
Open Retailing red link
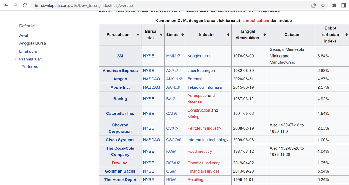click(195, 180)
